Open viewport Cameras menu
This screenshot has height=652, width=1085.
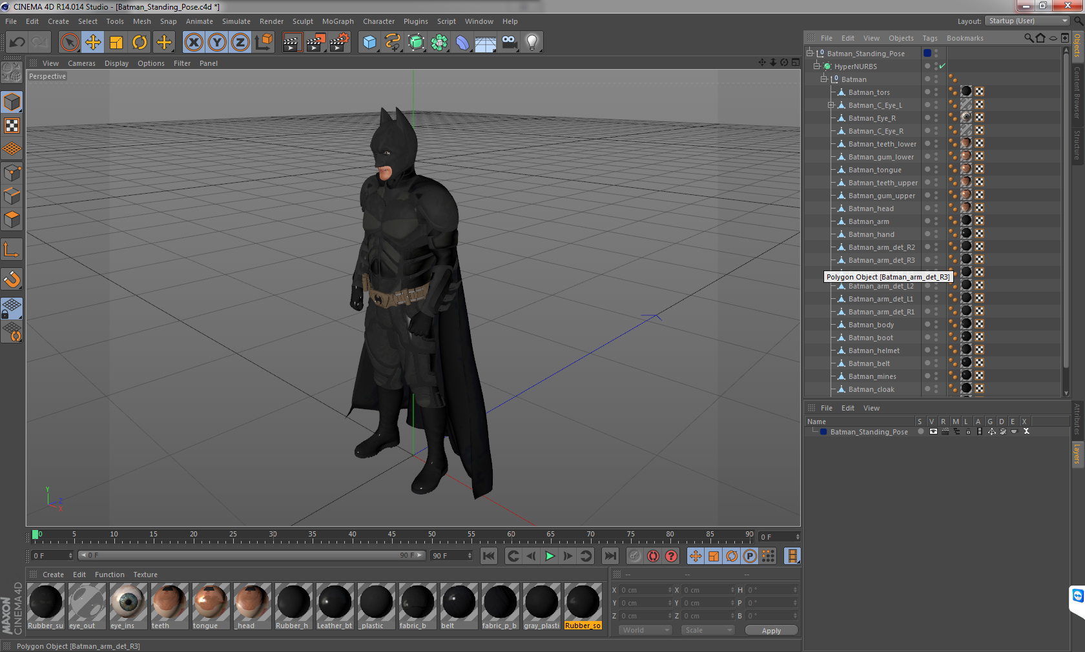[x=81, y=63]
